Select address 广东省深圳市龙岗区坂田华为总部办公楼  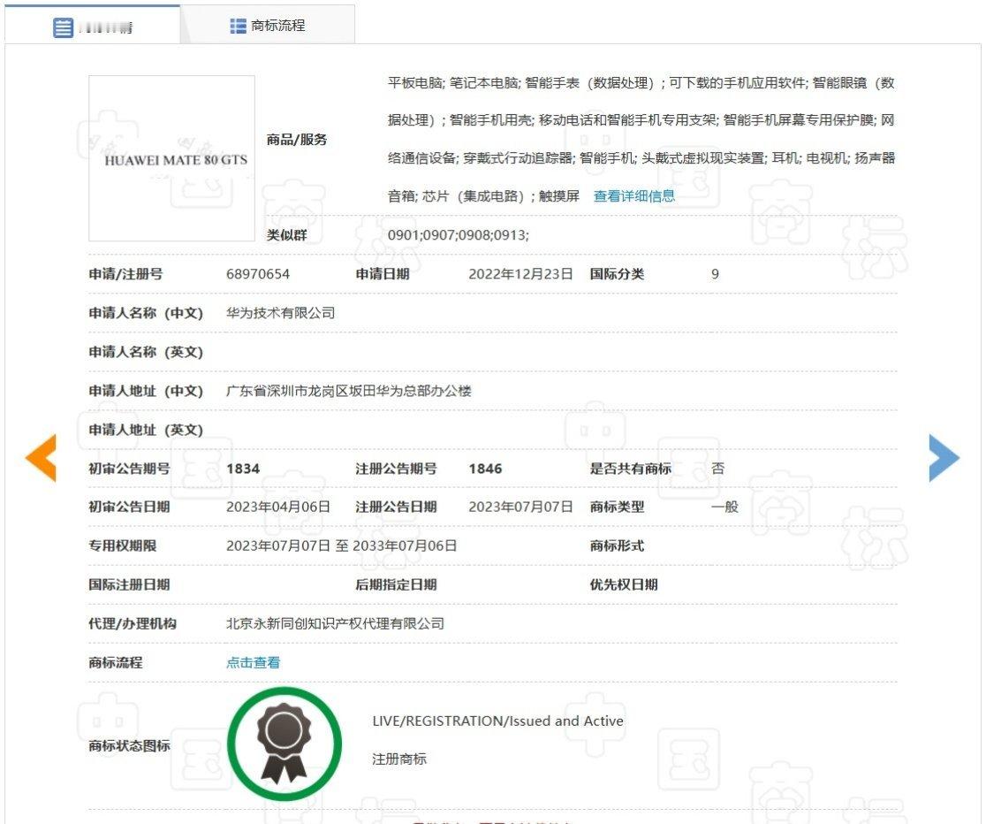(x=348, y=391)
